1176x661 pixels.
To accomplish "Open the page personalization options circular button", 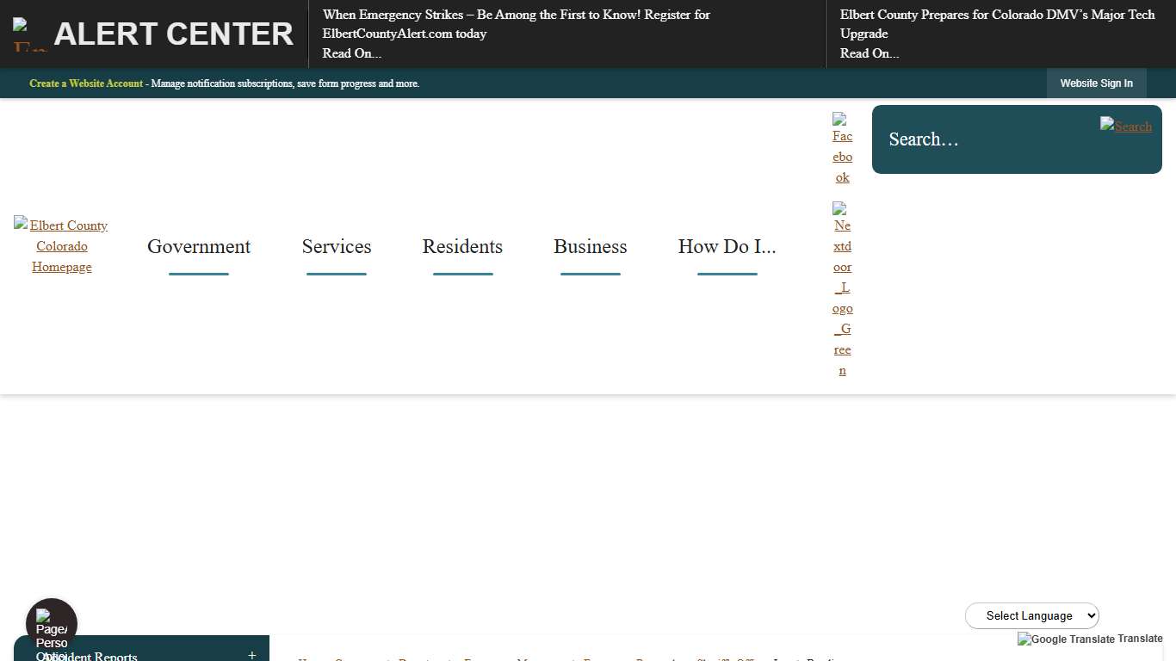I will tap(52, 624).
